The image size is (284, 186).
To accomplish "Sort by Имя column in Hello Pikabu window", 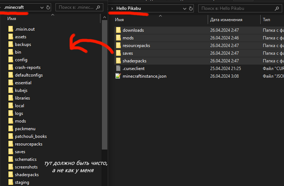I will click(119, 20).
